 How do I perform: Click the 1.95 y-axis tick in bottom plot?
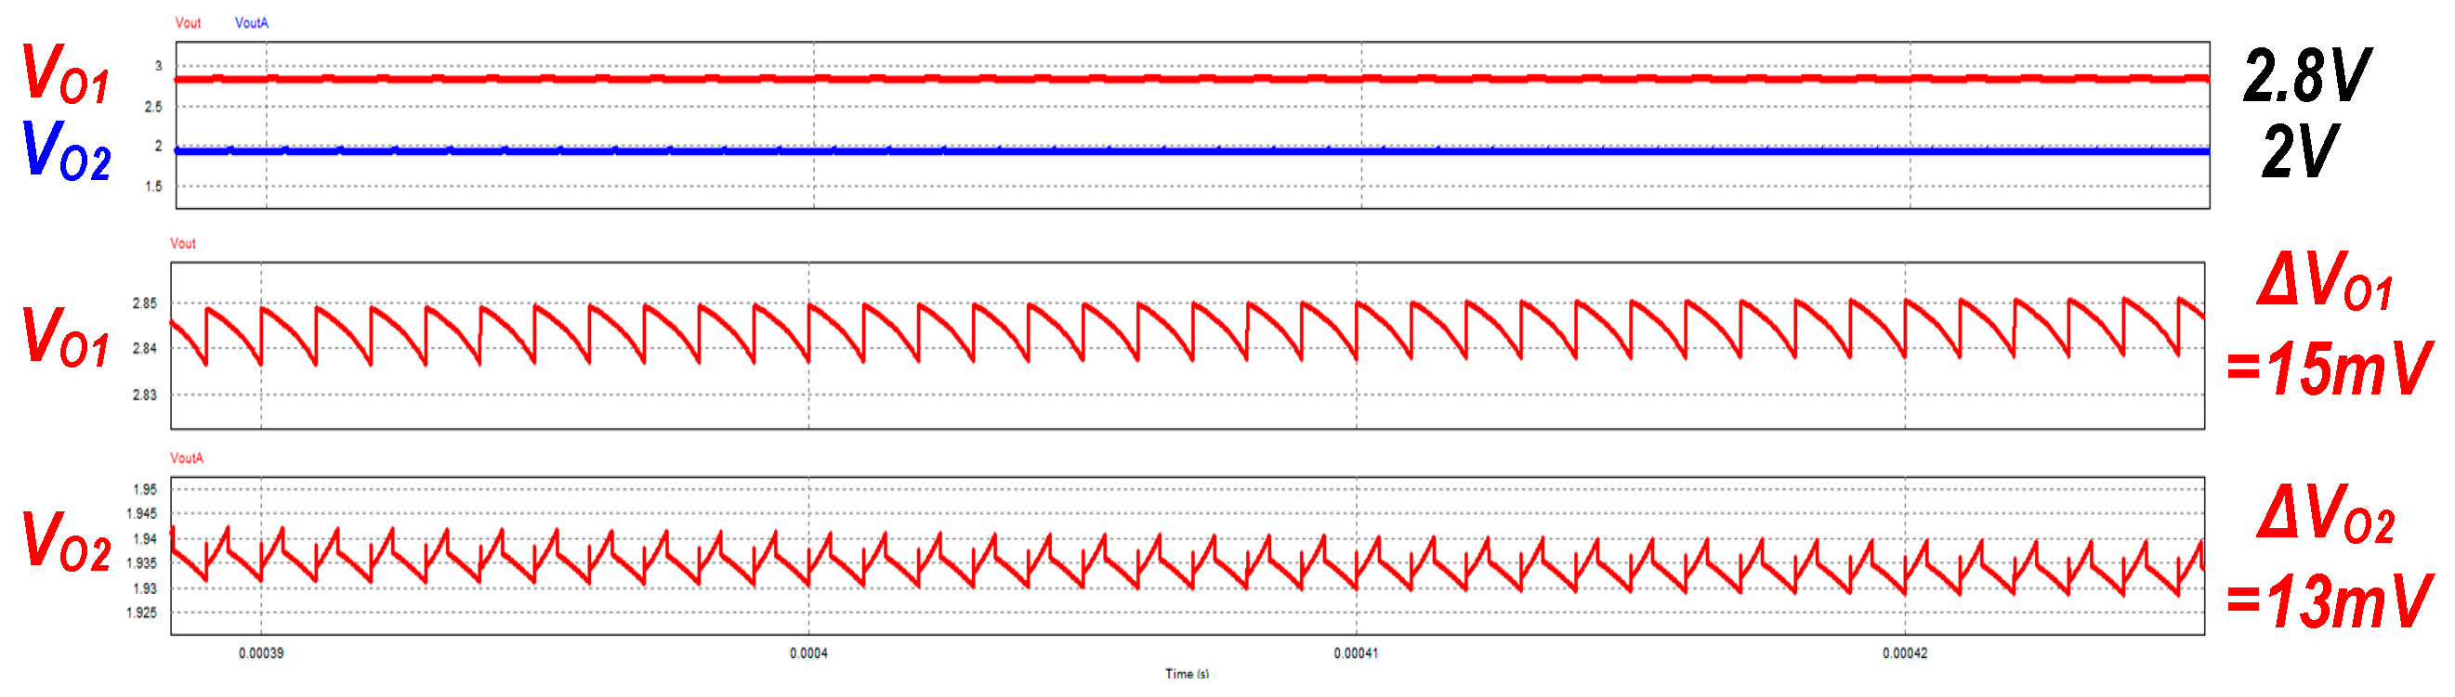(x=145, y=489)
